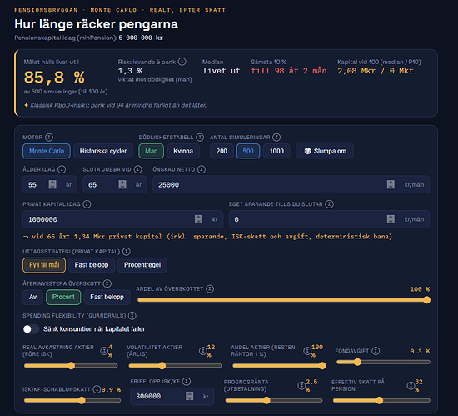Screen dimensions: 458x416
Task: Click the Andel av överskottet slider
Action: pyautogui.click(x=283, y=300)
